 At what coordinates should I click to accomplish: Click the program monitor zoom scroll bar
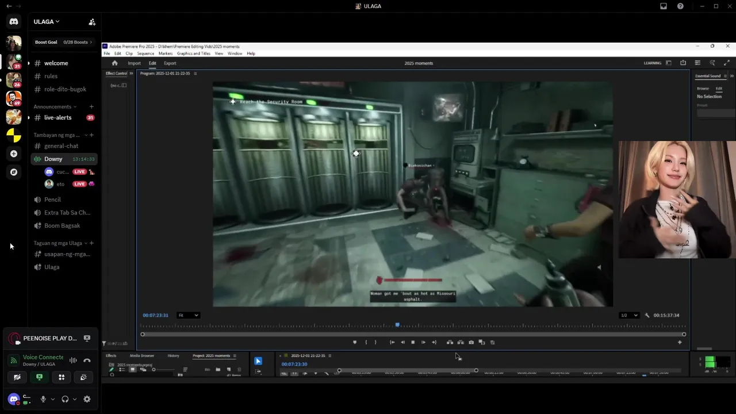pyautogui.click(x=413, y=334)
